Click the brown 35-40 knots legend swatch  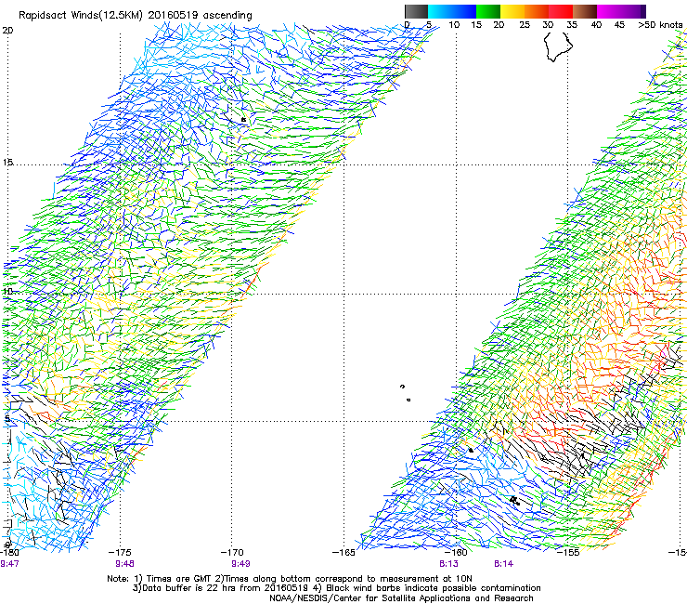click(x=585, y=11)
